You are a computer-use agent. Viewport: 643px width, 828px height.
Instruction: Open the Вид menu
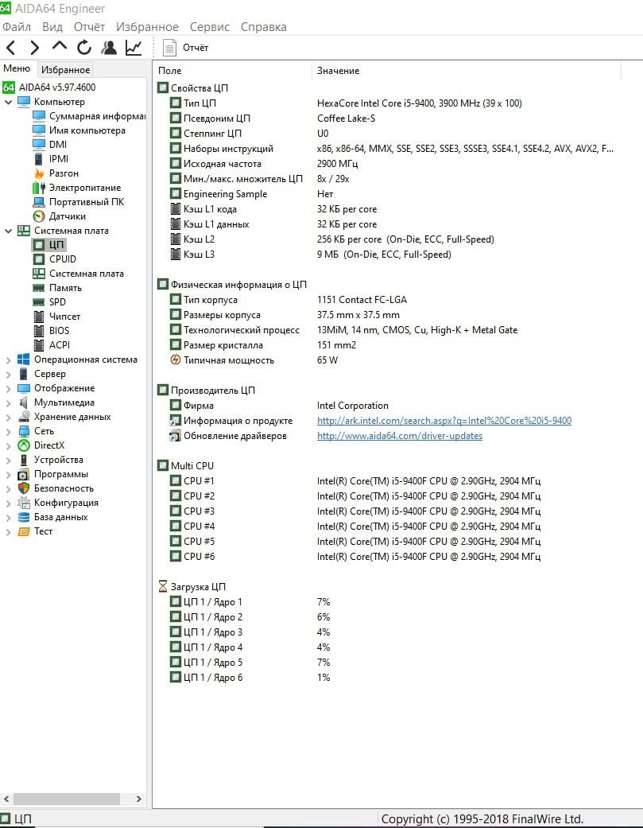tap(52, 27)
